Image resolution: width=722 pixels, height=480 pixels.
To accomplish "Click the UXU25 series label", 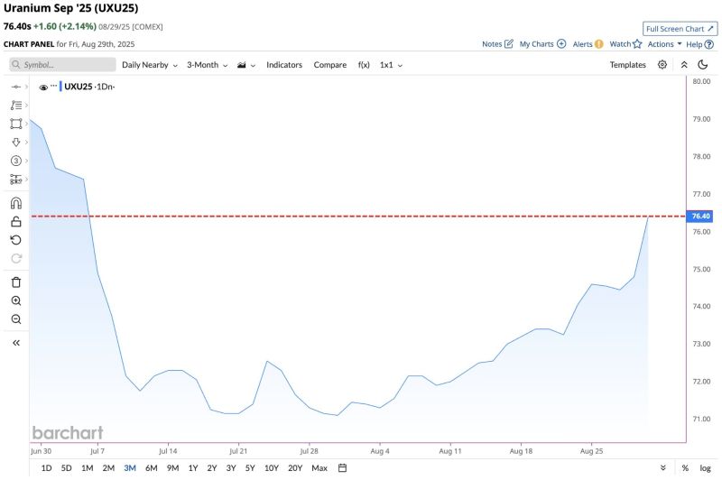I will (78, 87).
